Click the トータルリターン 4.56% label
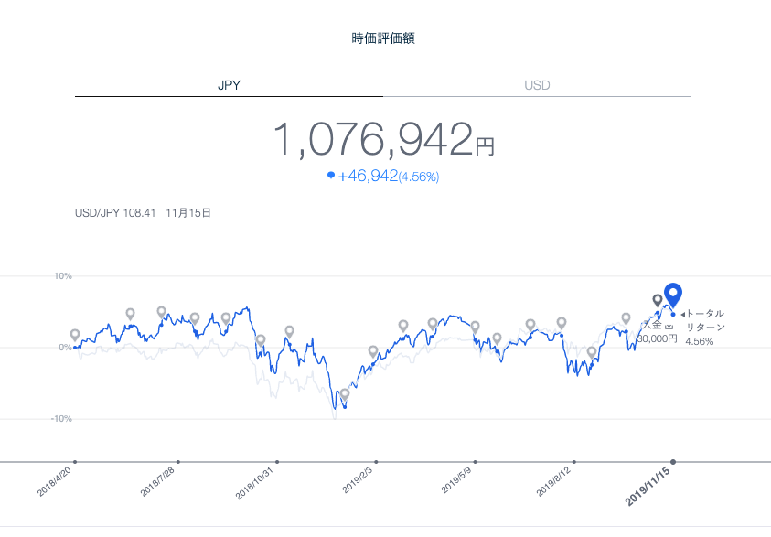 [705, 327]
